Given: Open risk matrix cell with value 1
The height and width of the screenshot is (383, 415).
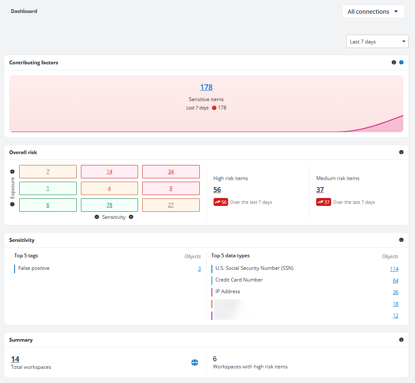Looking at the screenshot, I should pyautogui.click(x=48, y=188).
